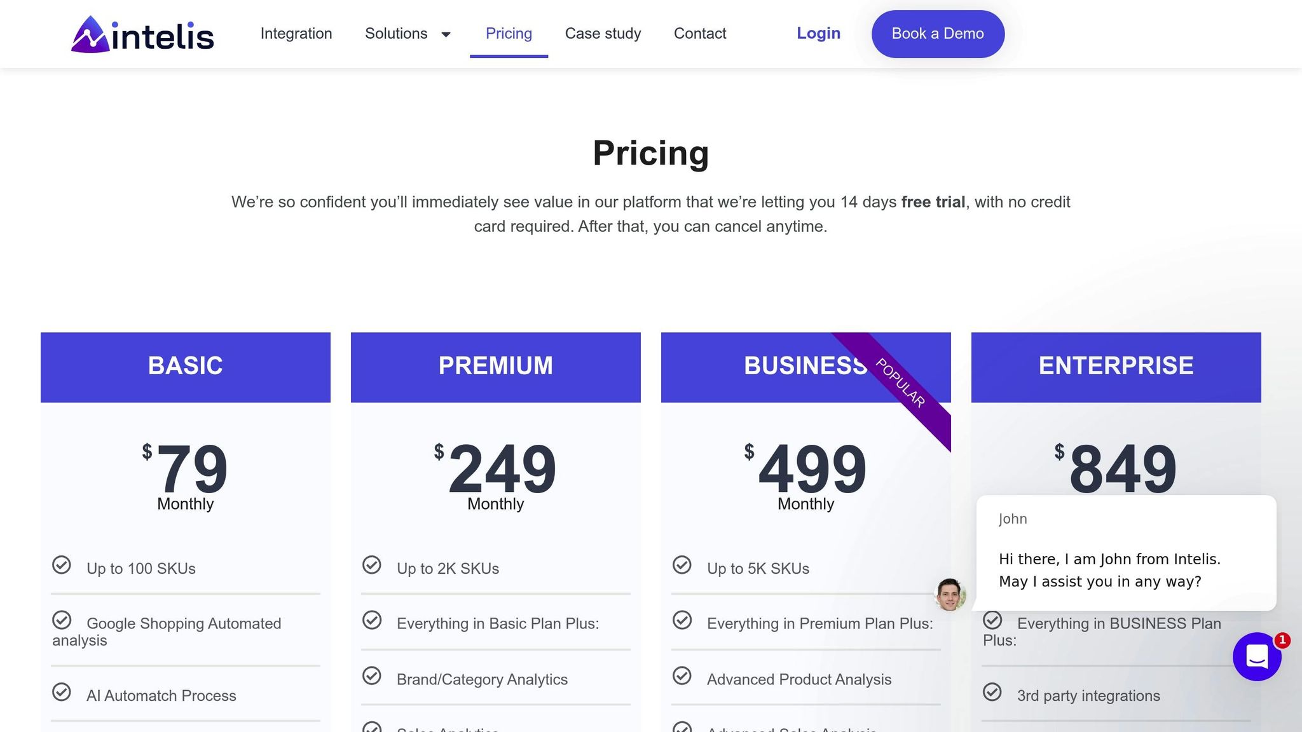Select the Pricing nav tab
1302x732 pixels.
tap(509, 34)
